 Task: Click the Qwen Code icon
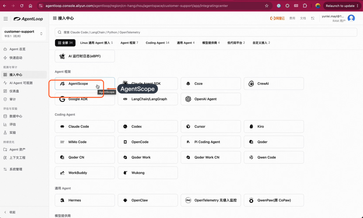pyautogui.click(x=251, y=157)
